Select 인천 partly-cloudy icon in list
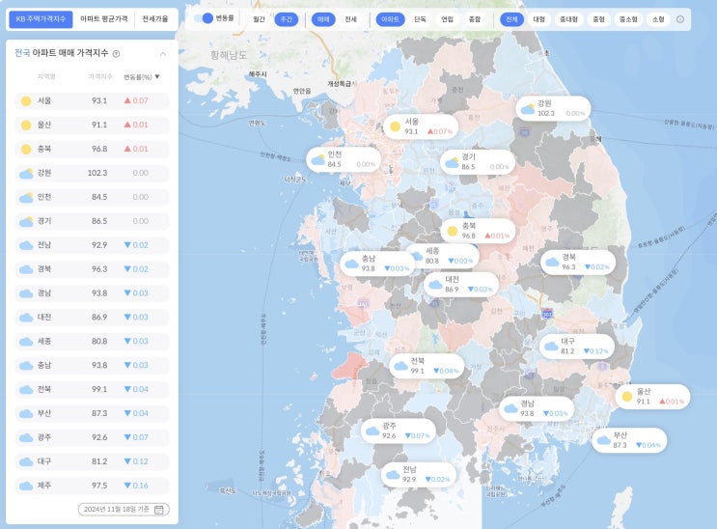Screen dimensions: 717x529 (x=26, y=197)
